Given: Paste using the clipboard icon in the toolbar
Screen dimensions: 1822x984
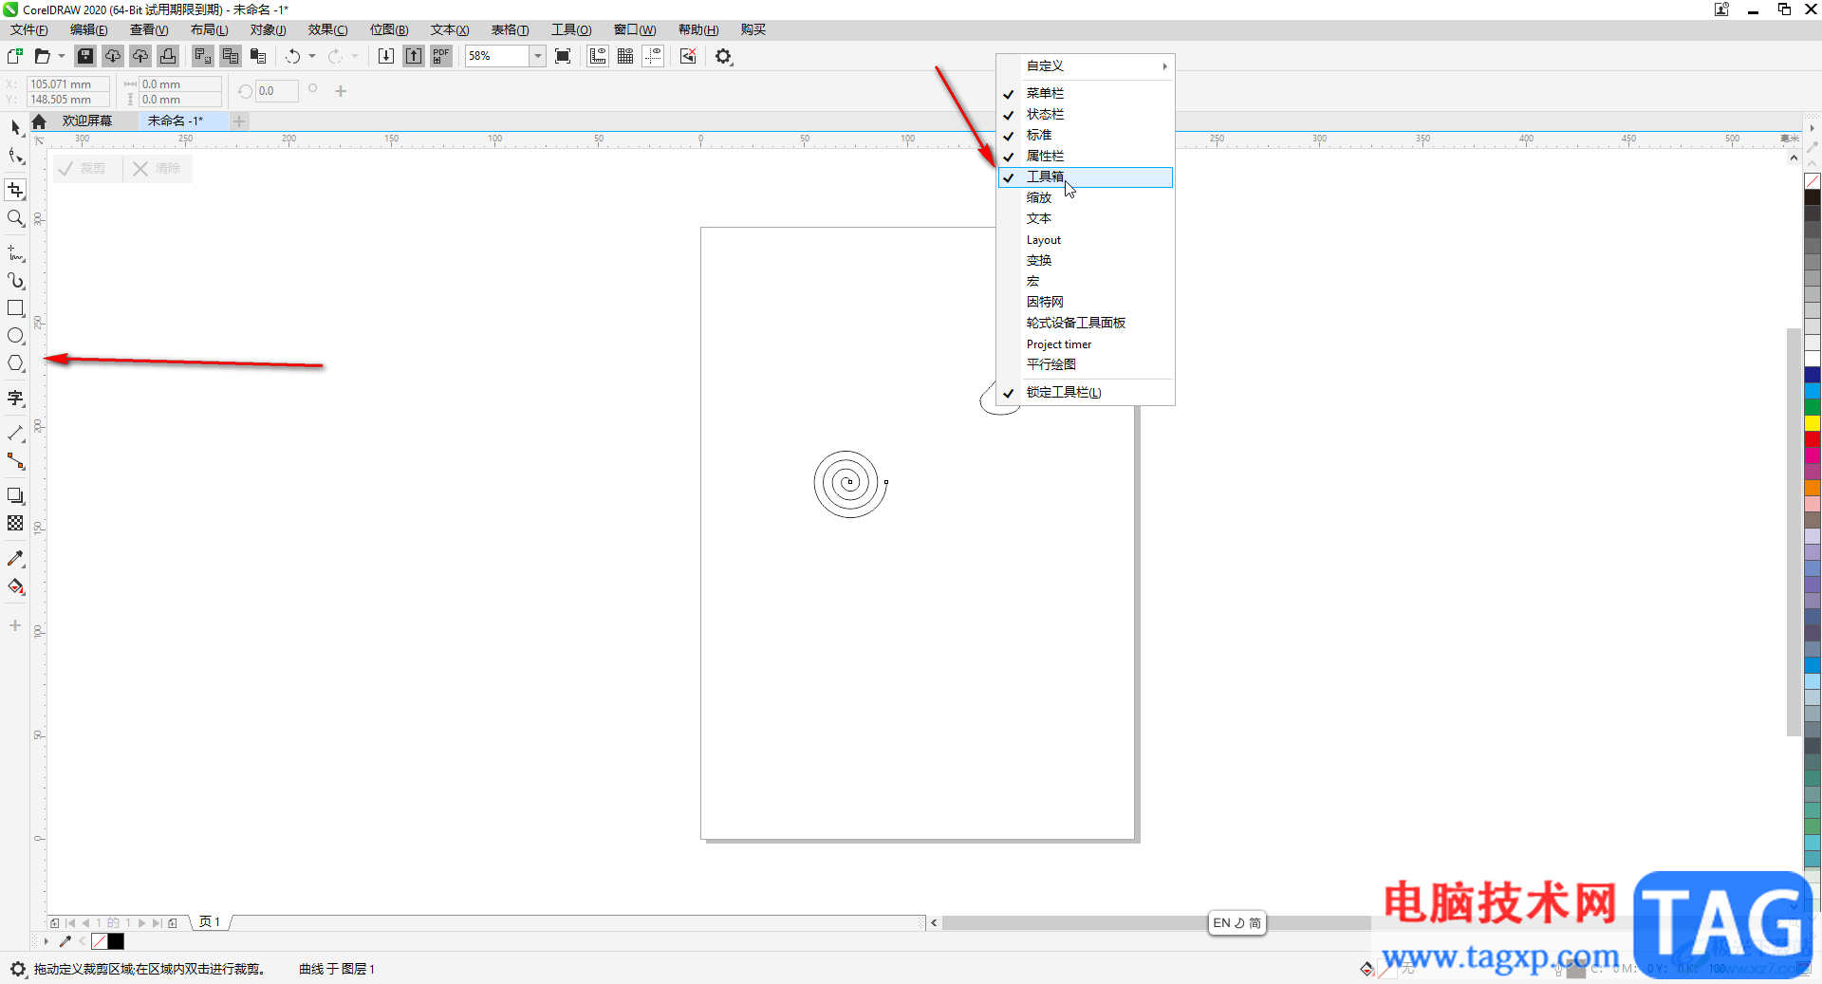Looking at the screenshot, I should click(258, 56).
